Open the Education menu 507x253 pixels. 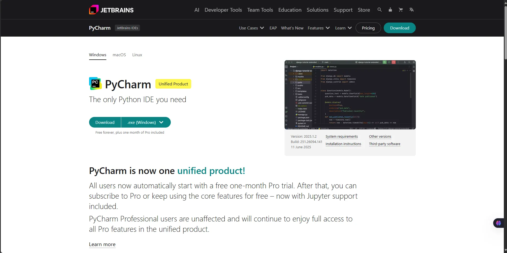(x=290, y=10)
